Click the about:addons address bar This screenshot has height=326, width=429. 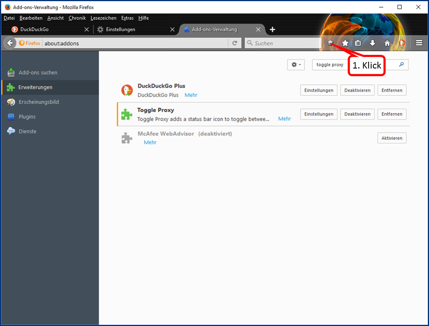(136, 43)
